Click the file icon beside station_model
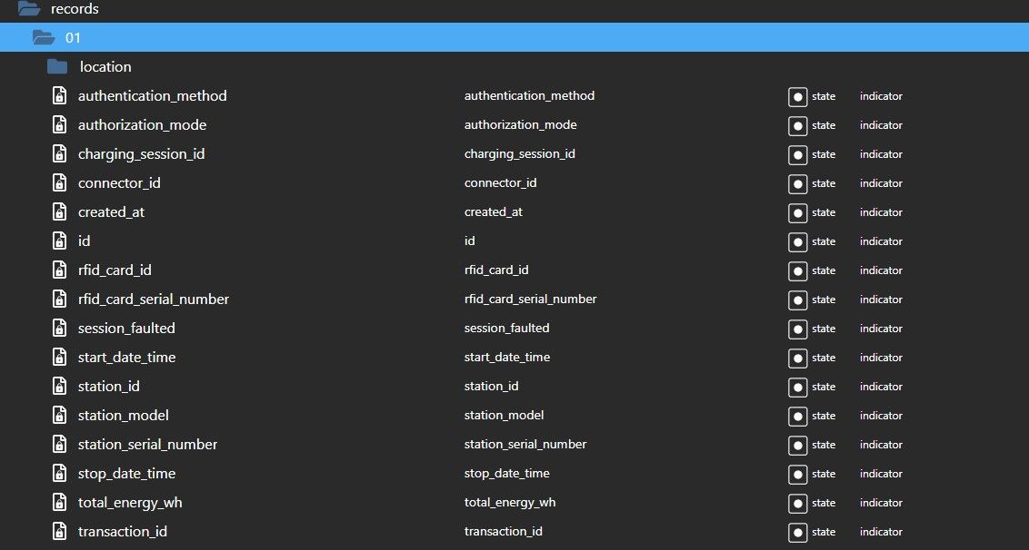Image resolution: width=1029 pixels, height=550 pixels. (x=59, y=416)
